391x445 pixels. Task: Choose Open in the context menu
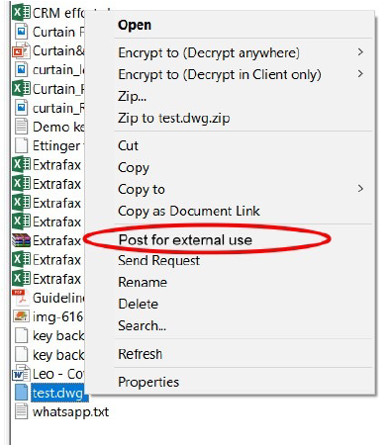pyautogui.click(x=135, y=25)
